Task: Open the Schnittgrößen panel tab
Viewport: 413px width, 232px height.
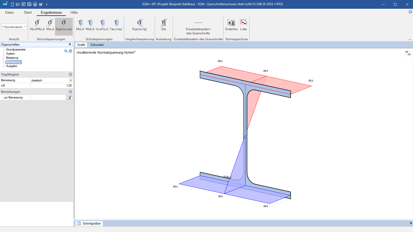Action: (x=89, y=223)
